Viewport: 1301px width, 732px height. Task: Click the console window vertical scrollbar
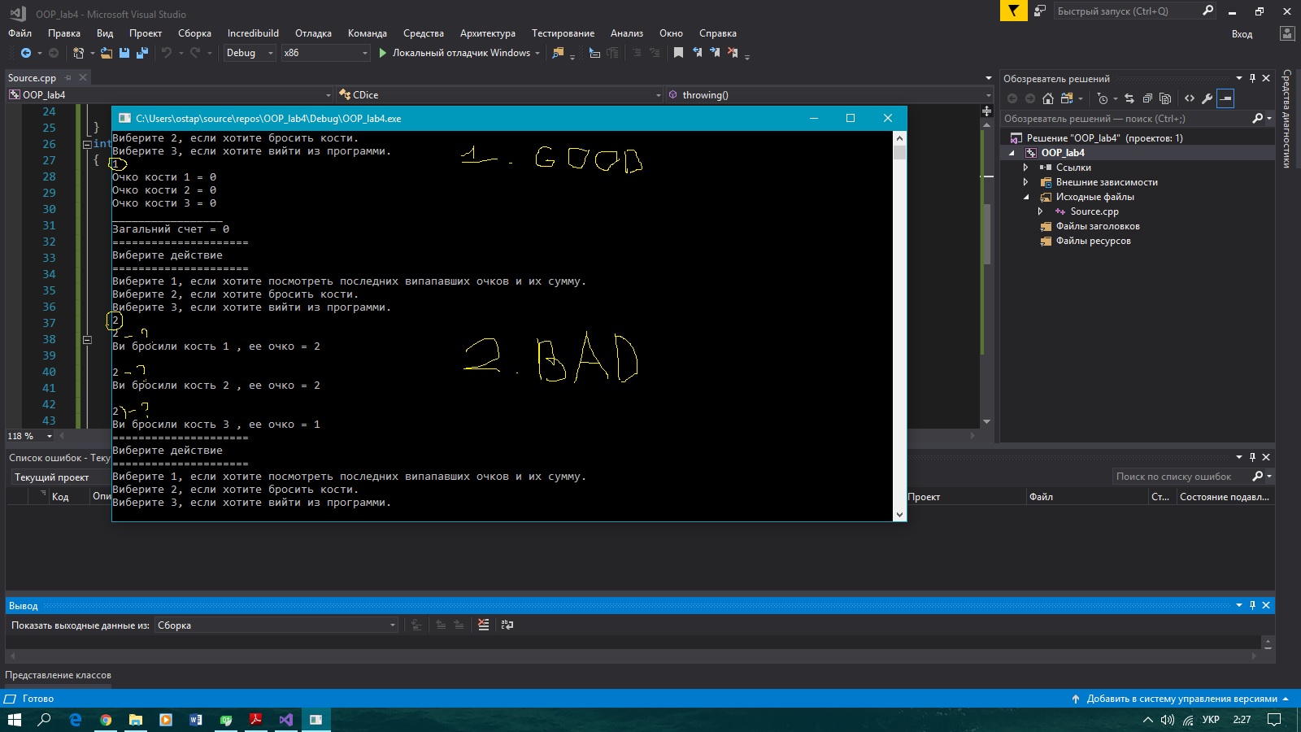pyautogui.click(x=899, y=325)
